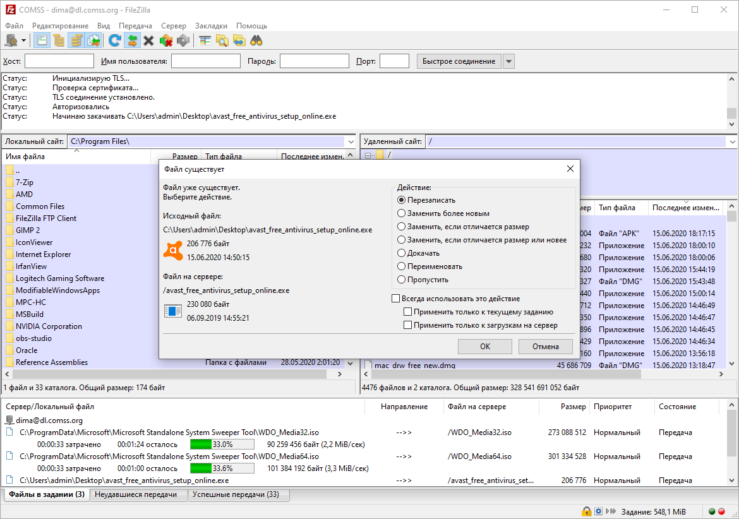Click the server icon beside dima@dl.comss.org
This screenshot has width=739, height=519.
tap(9, 420)
